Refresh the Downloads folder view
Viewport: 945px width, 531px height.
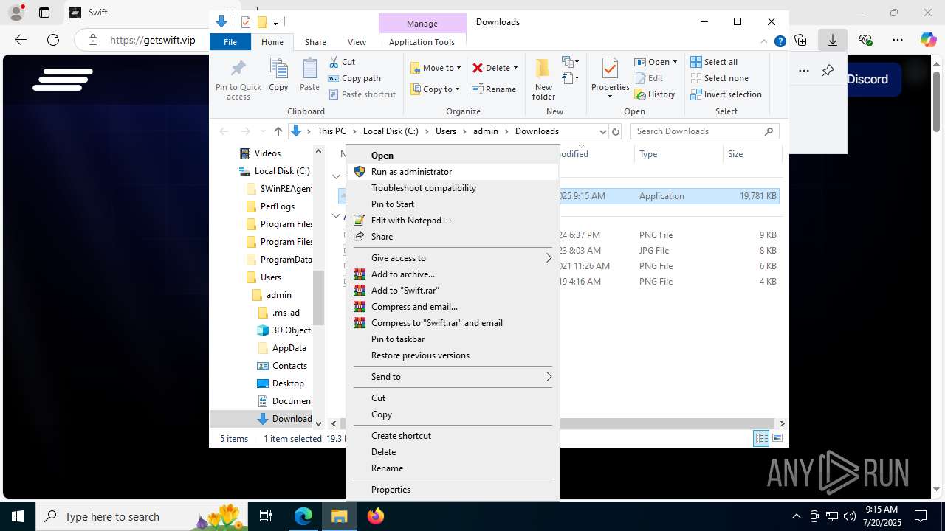tap(616, 131)
